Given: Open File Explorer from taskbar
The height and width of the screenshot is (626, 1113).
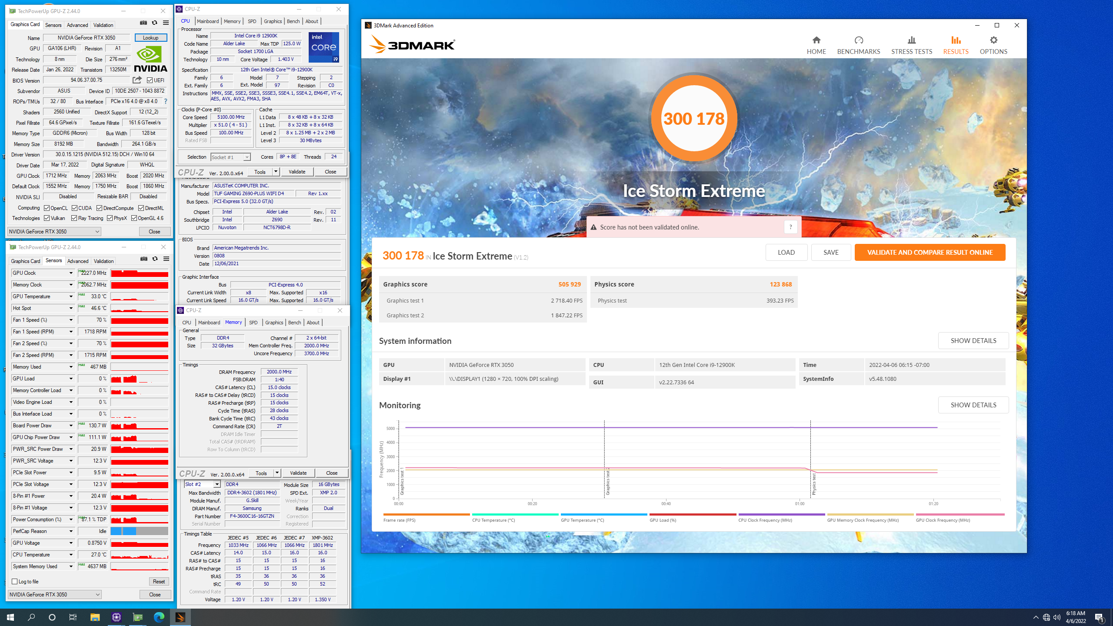Looking at the screenshot, I should pos(95,617).
